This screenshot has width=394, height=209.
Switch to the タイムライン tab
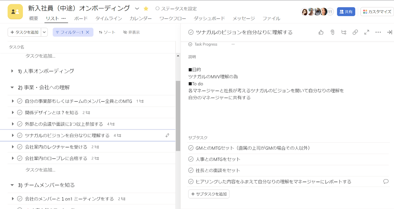pos(108,19)
